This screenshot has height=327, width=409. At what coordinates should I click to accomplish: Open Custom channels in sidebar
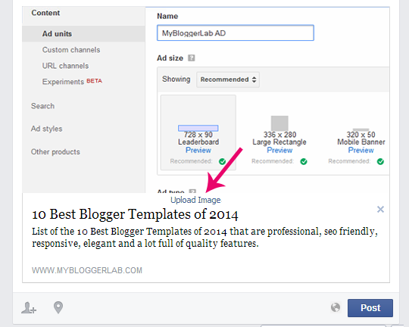coord(71,50)
